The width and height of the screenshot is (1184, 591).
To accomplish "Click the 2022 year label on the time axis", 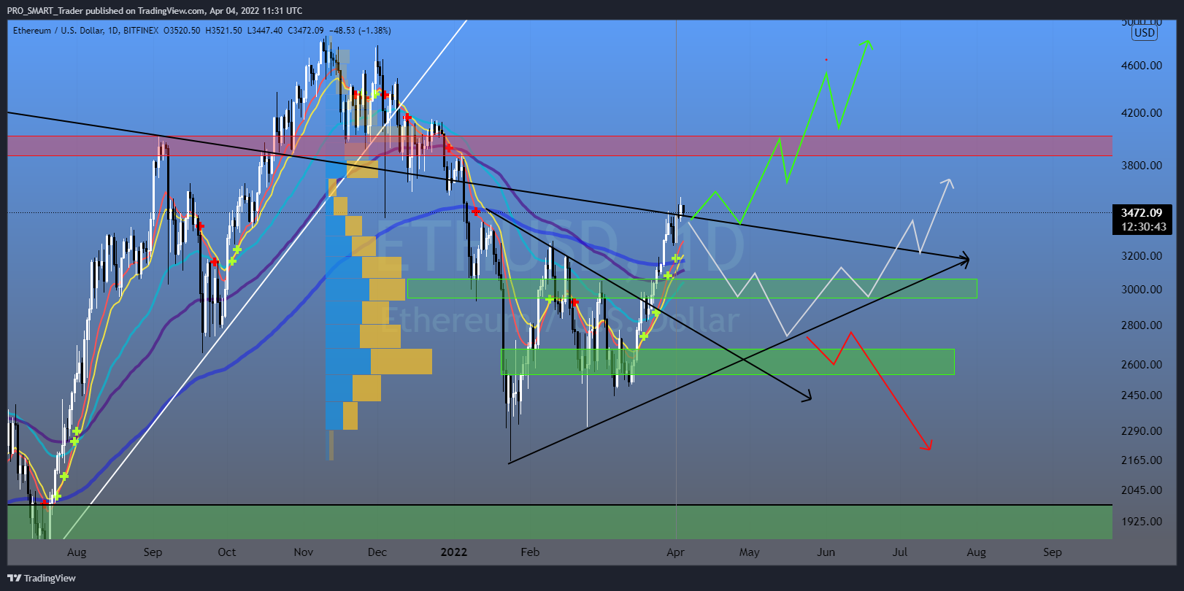I will 454,552.
